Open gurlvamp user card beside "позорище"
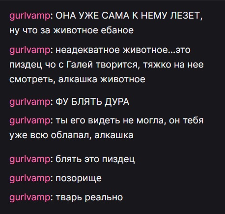Viewport: 225px width, 214px height. pyautogui.click(x=30, y=178)
